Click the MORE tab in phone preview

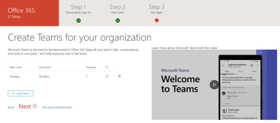(254, 71)
